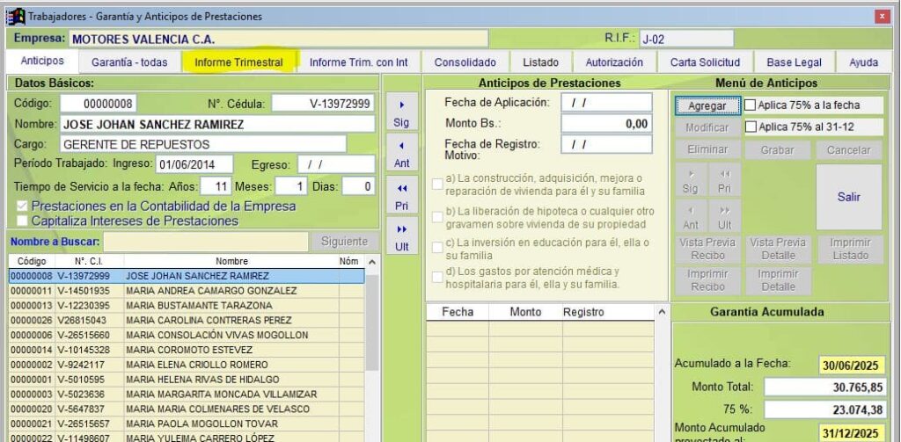Check motivo a) construcción de vivienda

[x=437, y=185]
